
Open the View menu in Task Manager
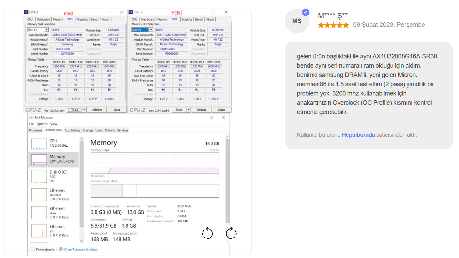(x=54, y=124)
